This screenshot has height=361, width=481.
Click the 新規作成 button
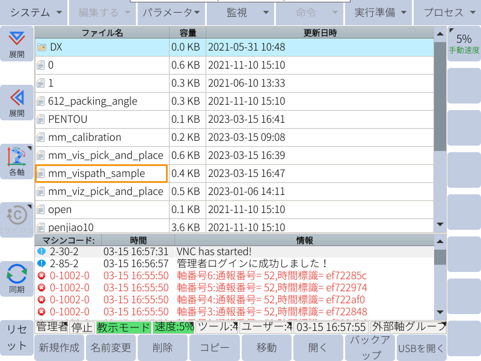click(59, 348)
